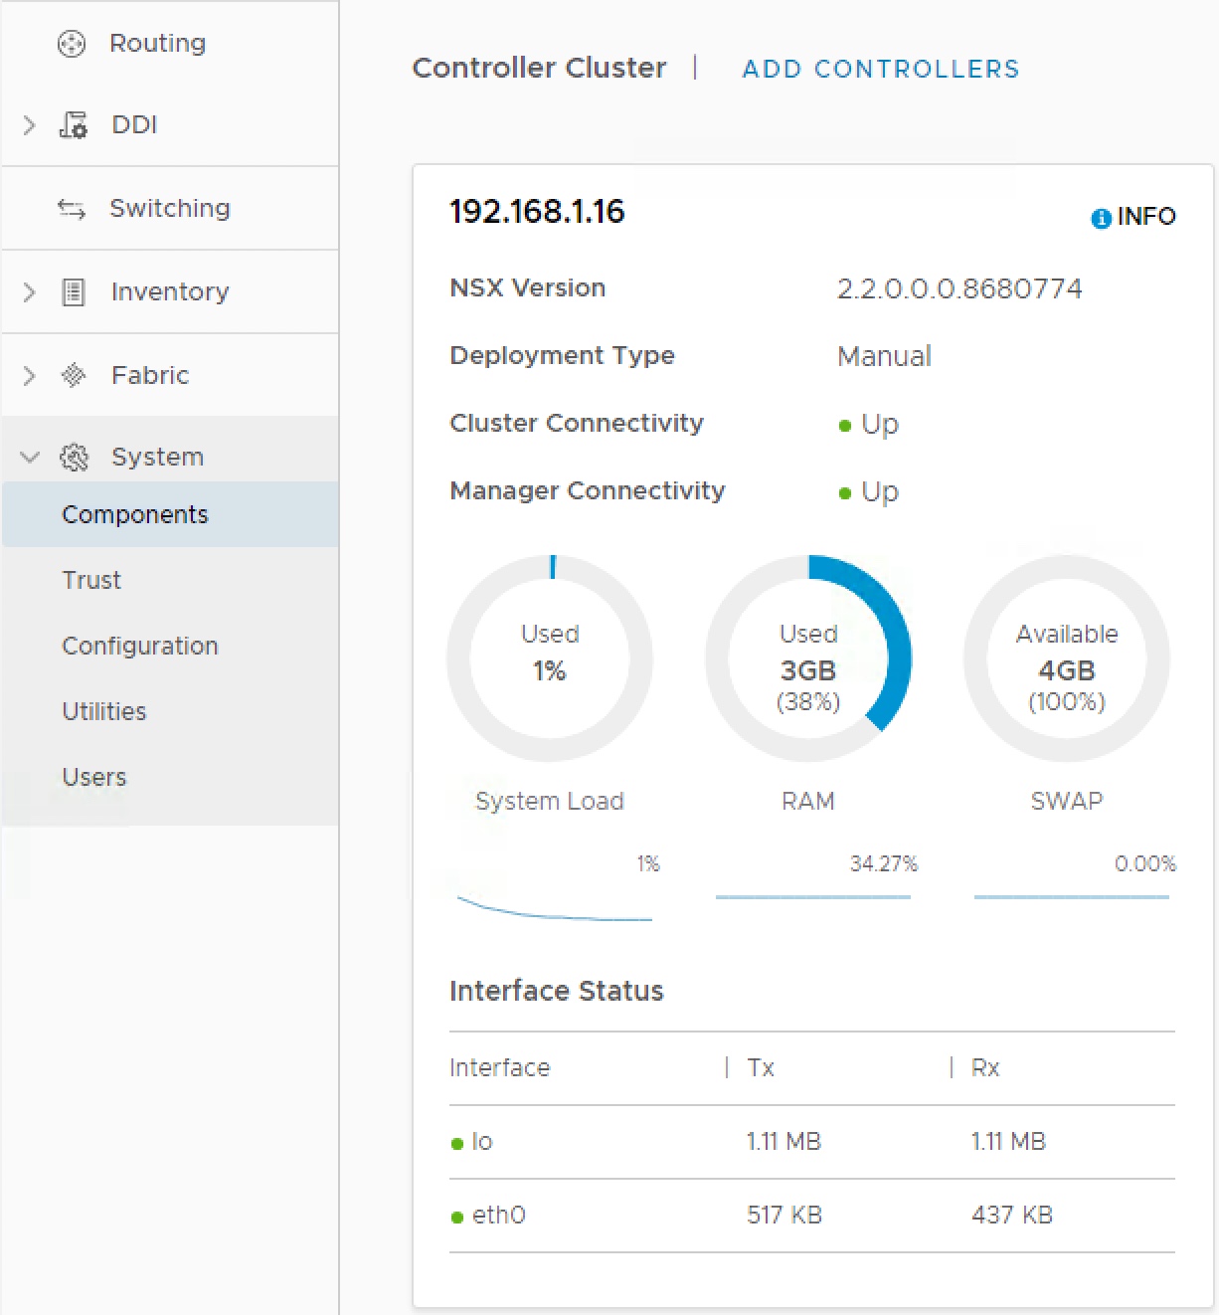Open the Configuration sidebar entry
Viewport: 1219px width, 1315px height.
[x=140, y=646]
